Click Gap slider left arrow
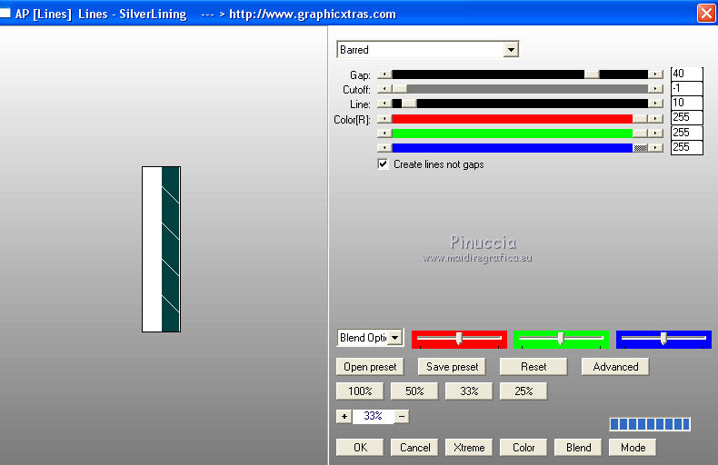 pos(384,74)
